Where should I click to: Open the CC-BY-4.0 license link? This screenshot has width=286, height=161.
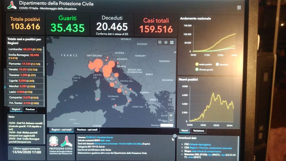[91, 137]
